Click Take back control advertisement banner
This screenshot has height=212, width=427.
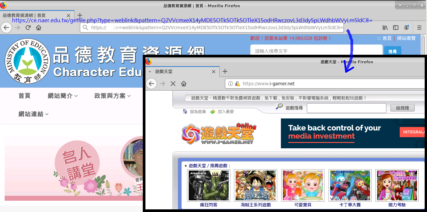coord(353,133)
